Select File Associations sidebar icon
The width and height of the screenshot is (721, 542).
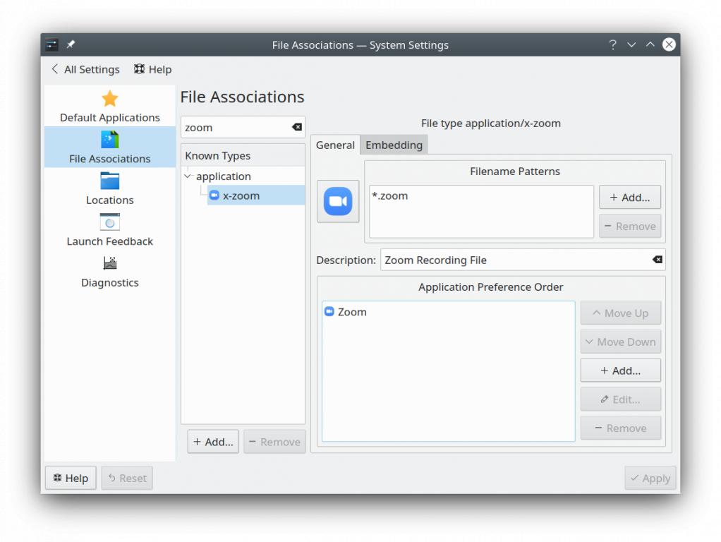109,139
